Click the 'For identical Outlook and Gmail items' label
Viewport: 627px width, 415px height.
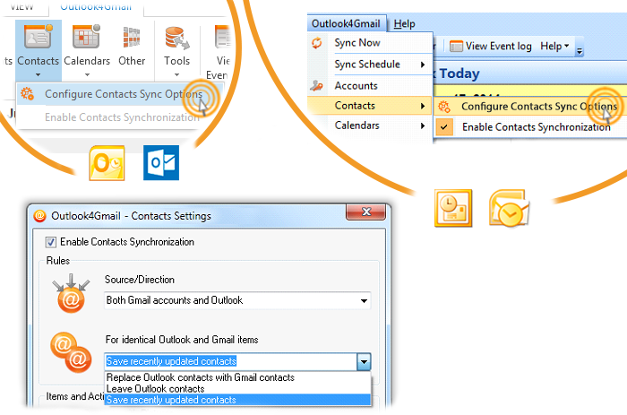click(x=182, y=340)
